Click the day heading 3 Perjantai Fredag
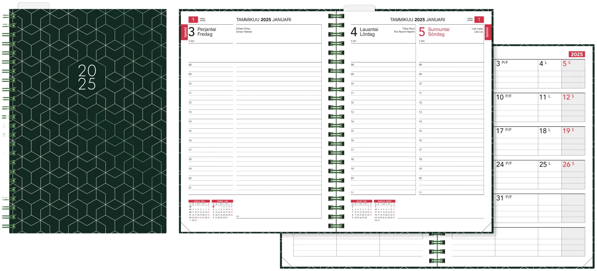The image size is (597, 271). (x=202, y=32)
